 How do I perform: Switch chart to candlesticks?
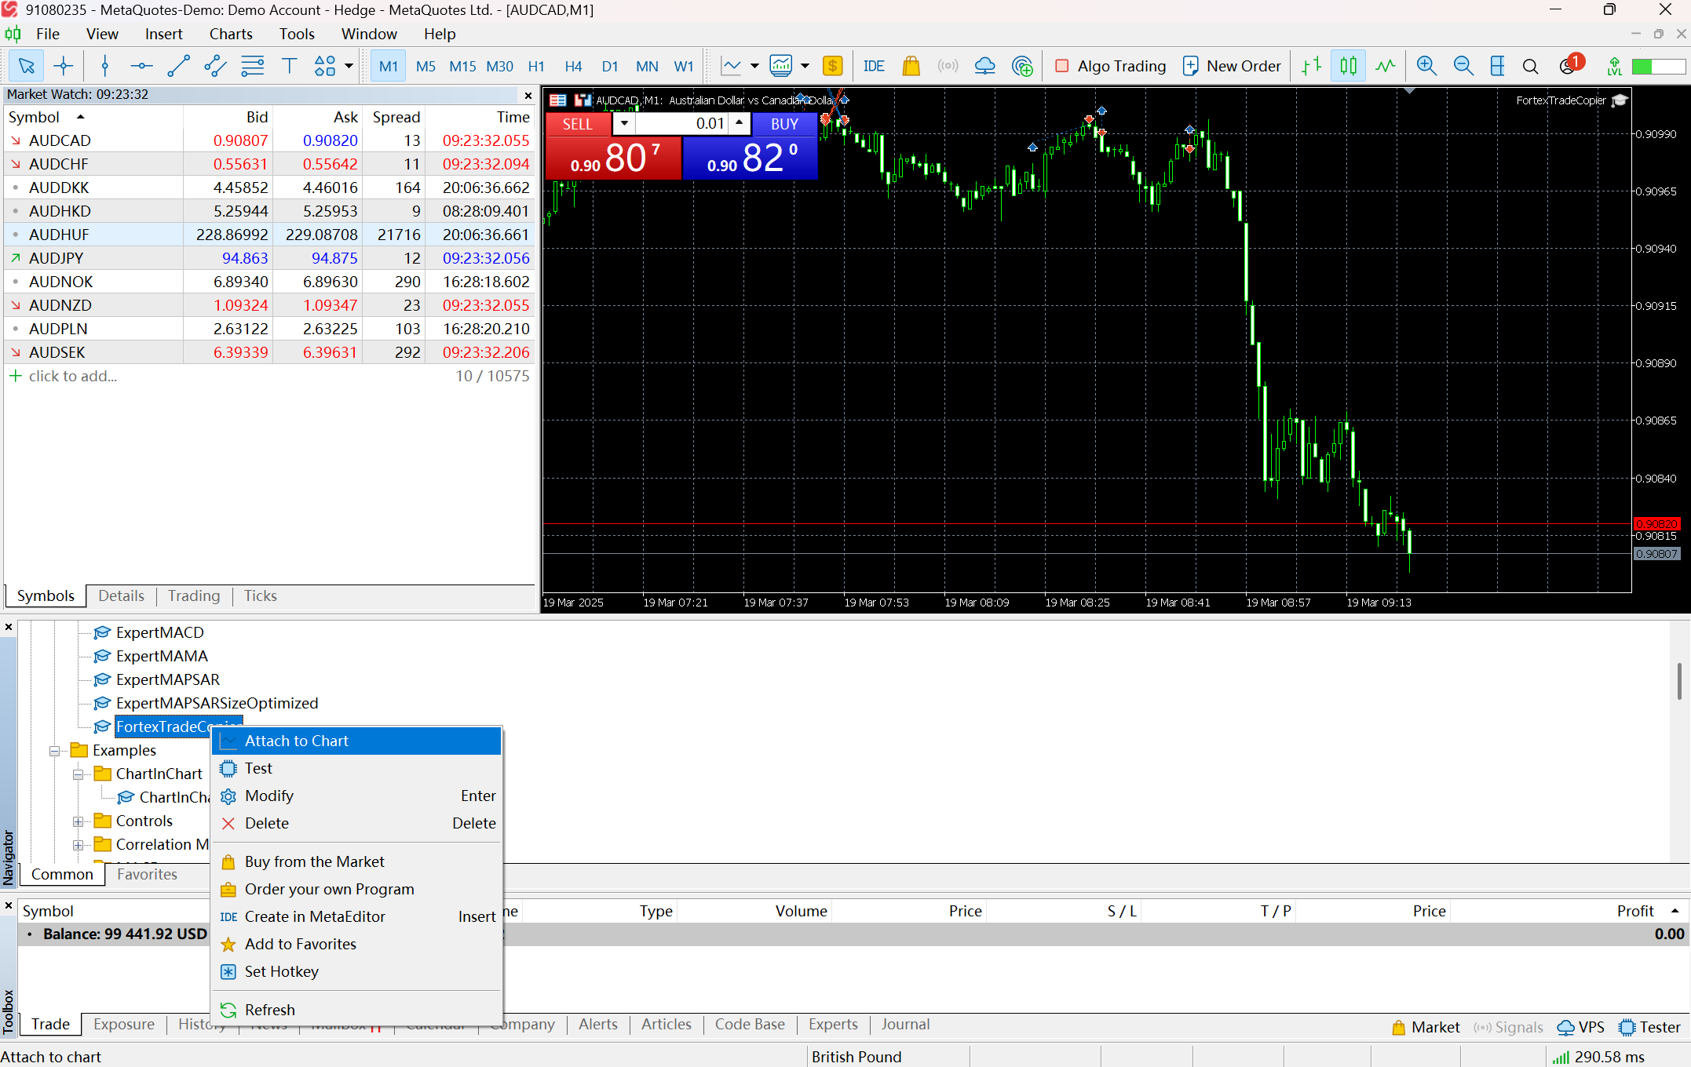1348,66
